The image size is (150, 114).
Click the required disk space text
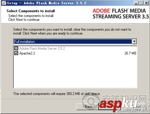point(57,94)
